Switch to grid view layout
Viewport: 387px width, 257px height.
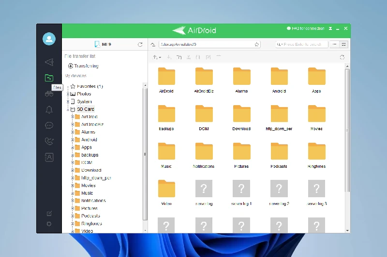pos(344,44)
